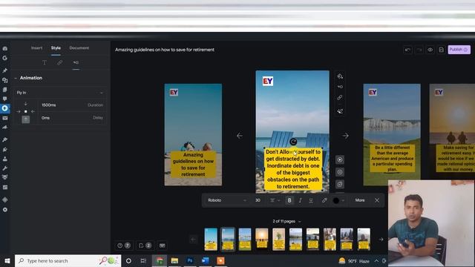Edit the font size 30 field
Image resolution: width=475 pixels, height=267 pixels.
click(258, 200)
